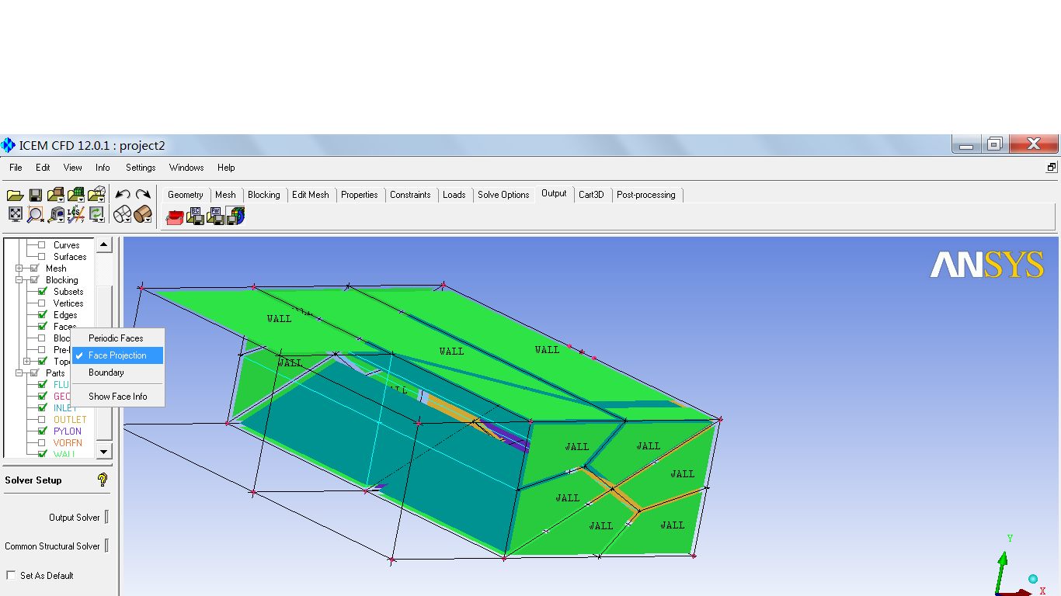This screenshot has width=1061, height=596.
Task: Click the Write Input icon in Output toolbar
Action: pos(235,217)
